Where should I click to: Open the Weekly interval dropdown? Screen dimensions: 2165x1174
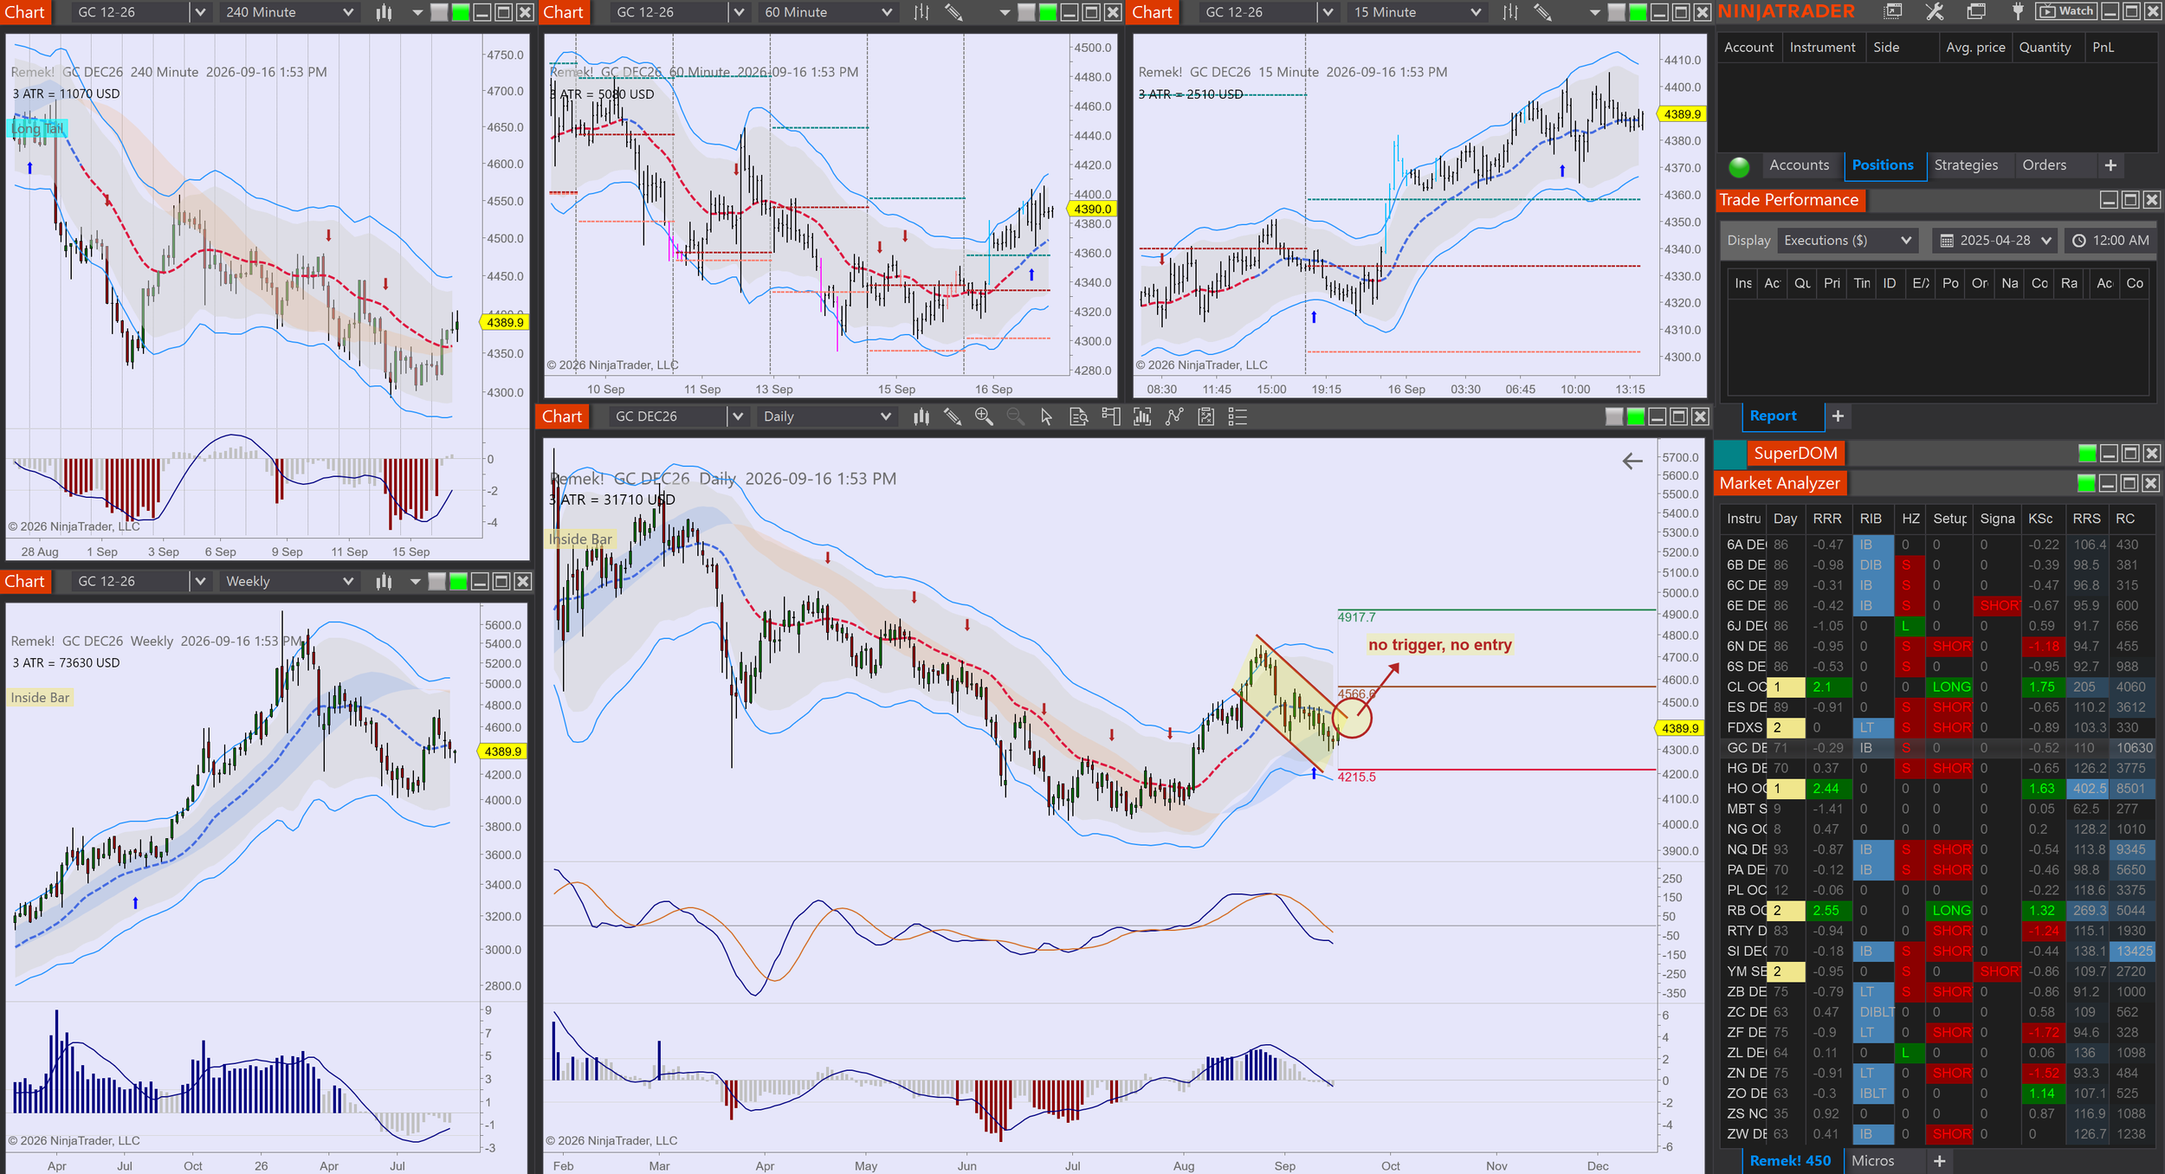(x=289, y=582)
